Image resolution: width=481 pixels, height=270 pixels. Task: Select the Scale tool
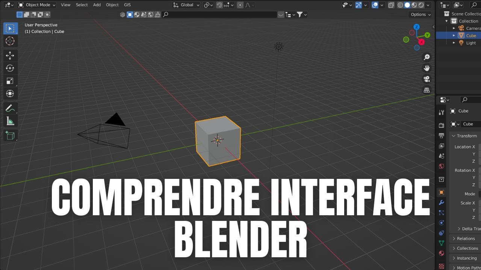10,81
